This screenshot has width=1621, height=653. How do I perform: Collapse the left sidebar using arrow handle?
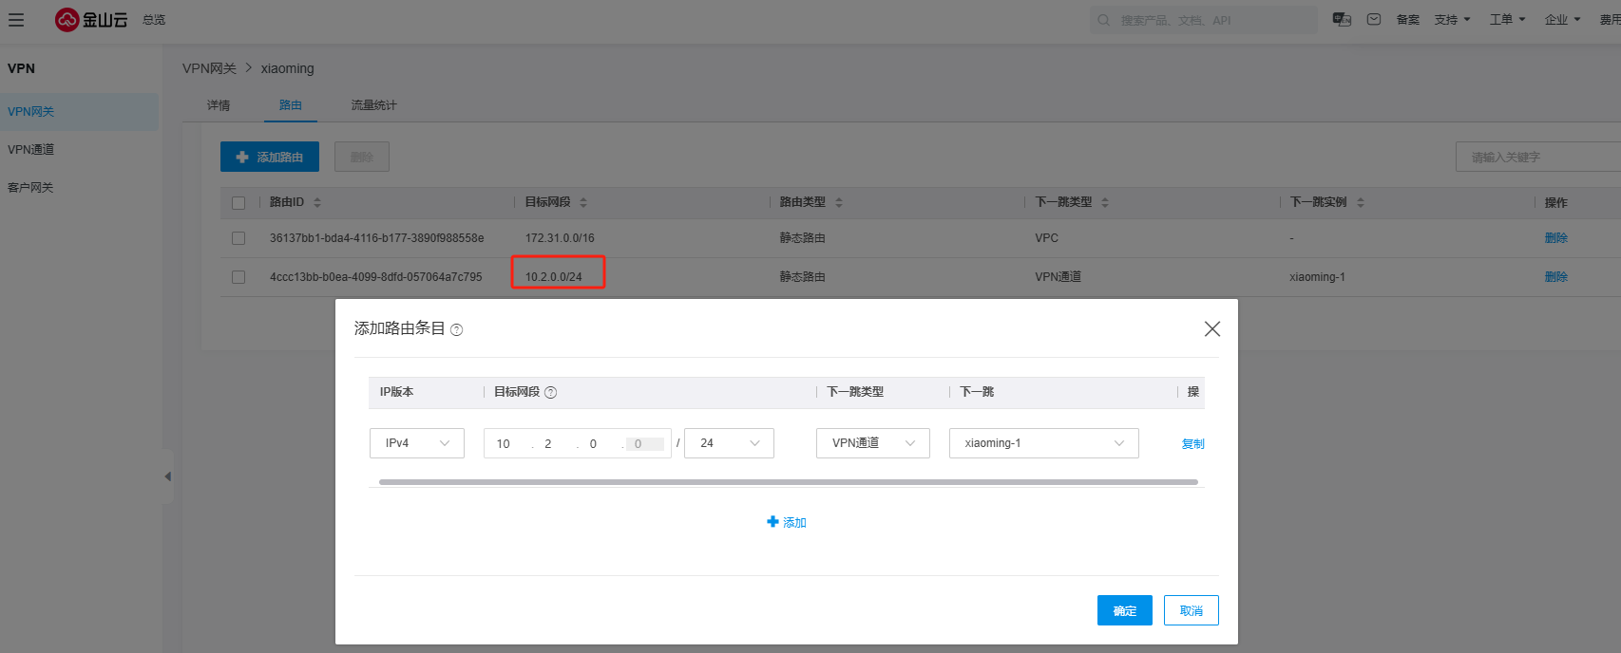click(x=168, y=476)
